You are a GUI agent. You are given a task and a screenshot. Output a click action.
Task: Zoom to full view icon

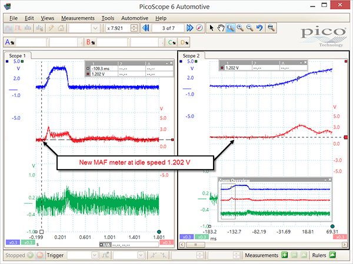(271, 28)
